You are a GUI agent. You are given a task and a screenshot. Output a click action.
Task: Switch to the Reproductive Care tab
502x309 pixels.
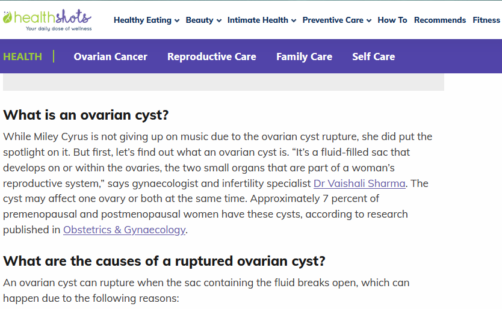(x=212, y=57)
